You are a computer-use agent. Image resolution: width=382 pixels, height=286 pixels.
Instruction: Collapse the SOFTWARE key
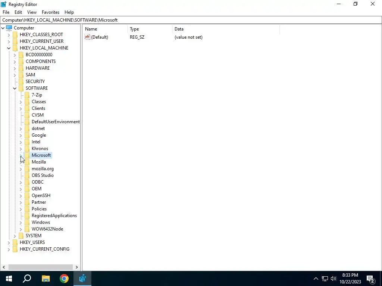tap(15, 88)
